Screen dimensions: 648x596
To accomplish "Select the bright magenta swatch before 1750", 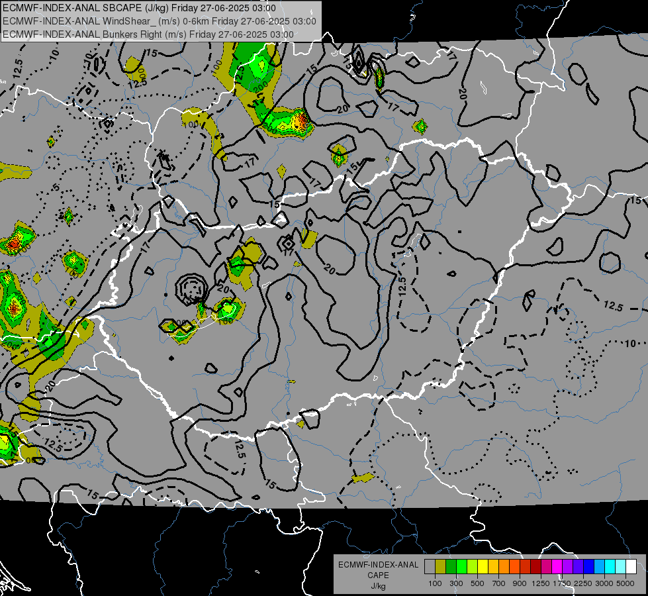I will coord(557,566).
